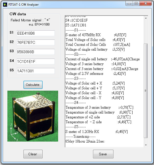The image size is (154, 165).
Task: Select 'Voltage of single cell battery' line
Action: point(95,49)
